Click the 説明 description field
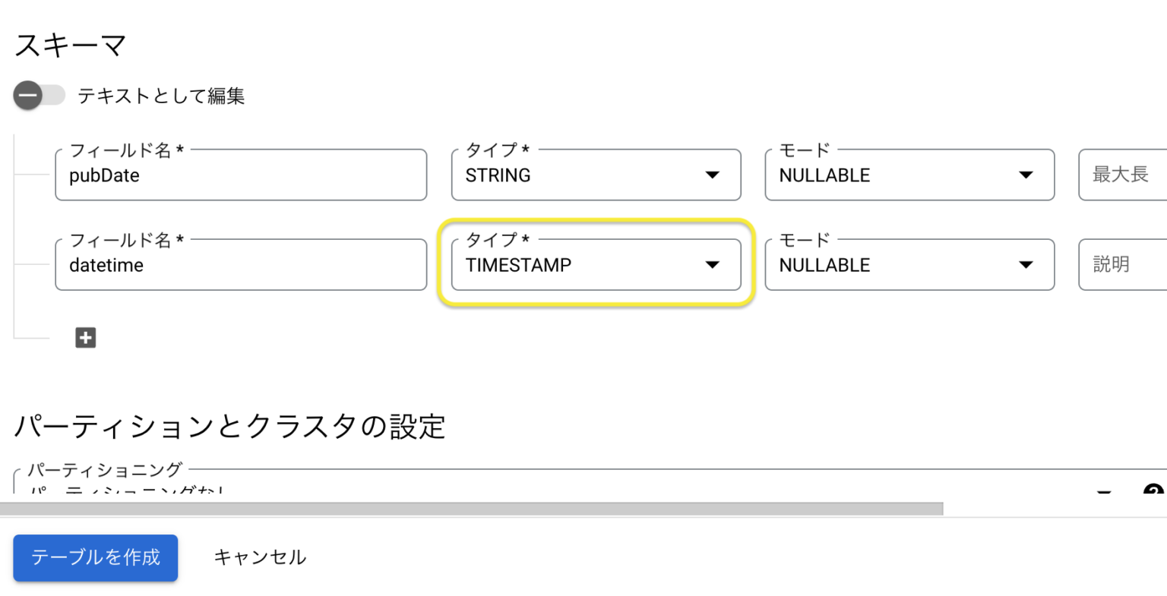The width and height of the screenshot is (1167, 596). [x=1123, y=265]
